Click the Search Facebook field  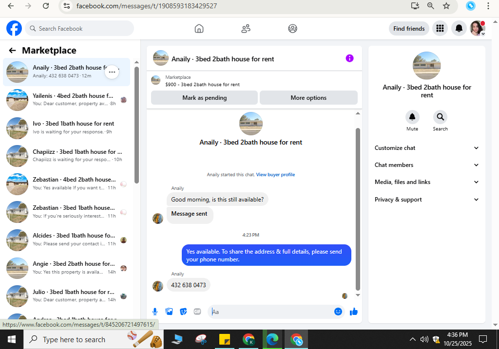(x=79, y=29)
